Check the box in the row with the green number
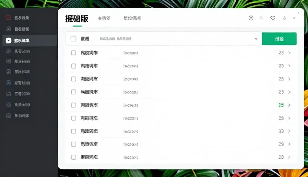The height and width of the screenshot is (177, 308). tap(74, 105)
